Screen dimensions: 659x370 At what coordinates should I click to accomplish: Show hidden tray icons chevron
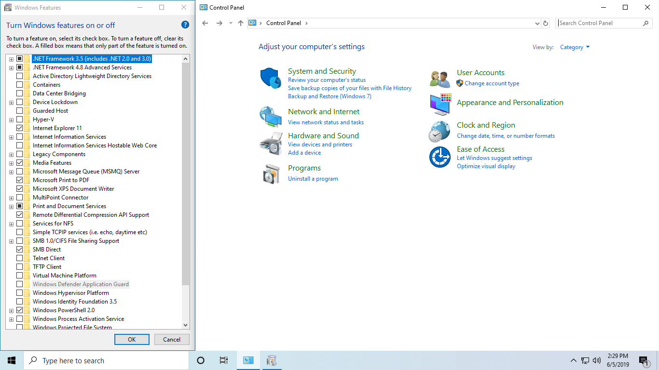(x=573, y=360)
